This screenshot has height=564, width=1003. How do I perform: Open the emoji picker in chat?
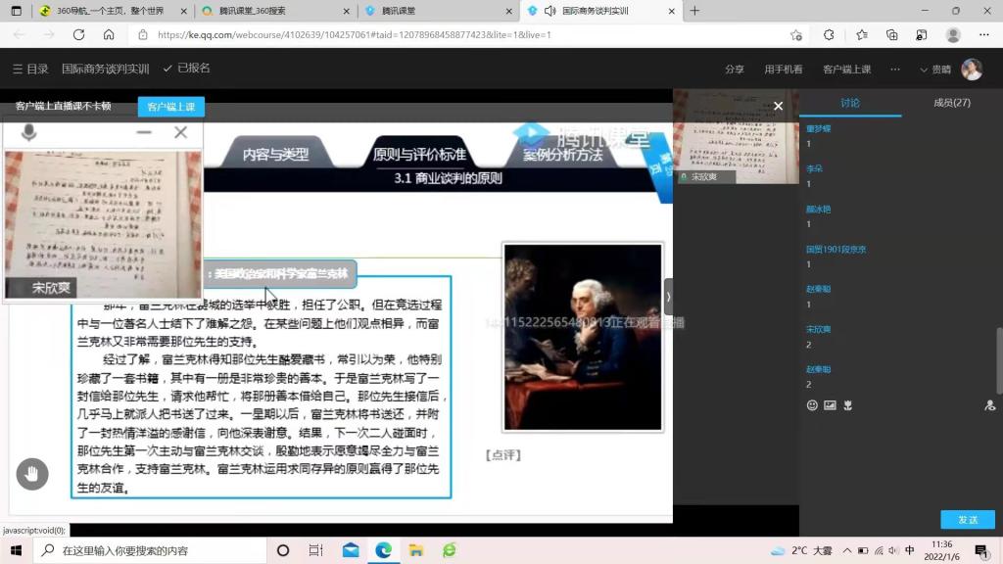(x=812, y=405)
